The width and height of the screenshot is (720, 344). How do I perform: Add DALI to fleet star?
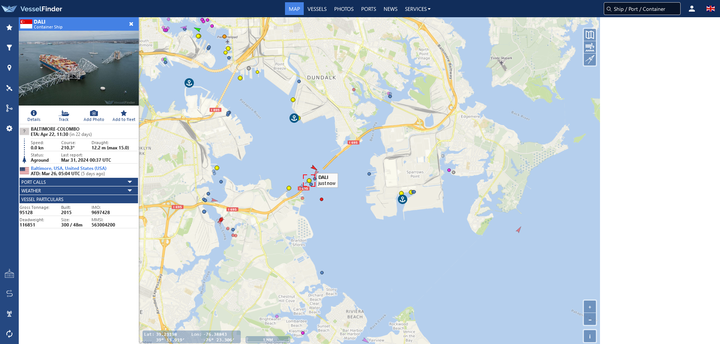click(x=124, y=116)
